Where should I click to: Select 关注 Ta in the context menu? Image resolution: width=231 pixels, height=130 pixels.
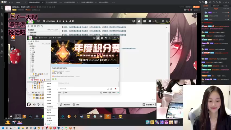point(49,86)
